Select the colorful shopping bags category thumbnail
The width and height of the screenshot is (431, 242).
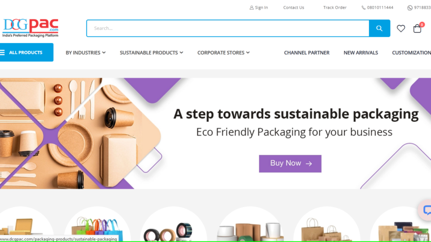click(97, 224)
